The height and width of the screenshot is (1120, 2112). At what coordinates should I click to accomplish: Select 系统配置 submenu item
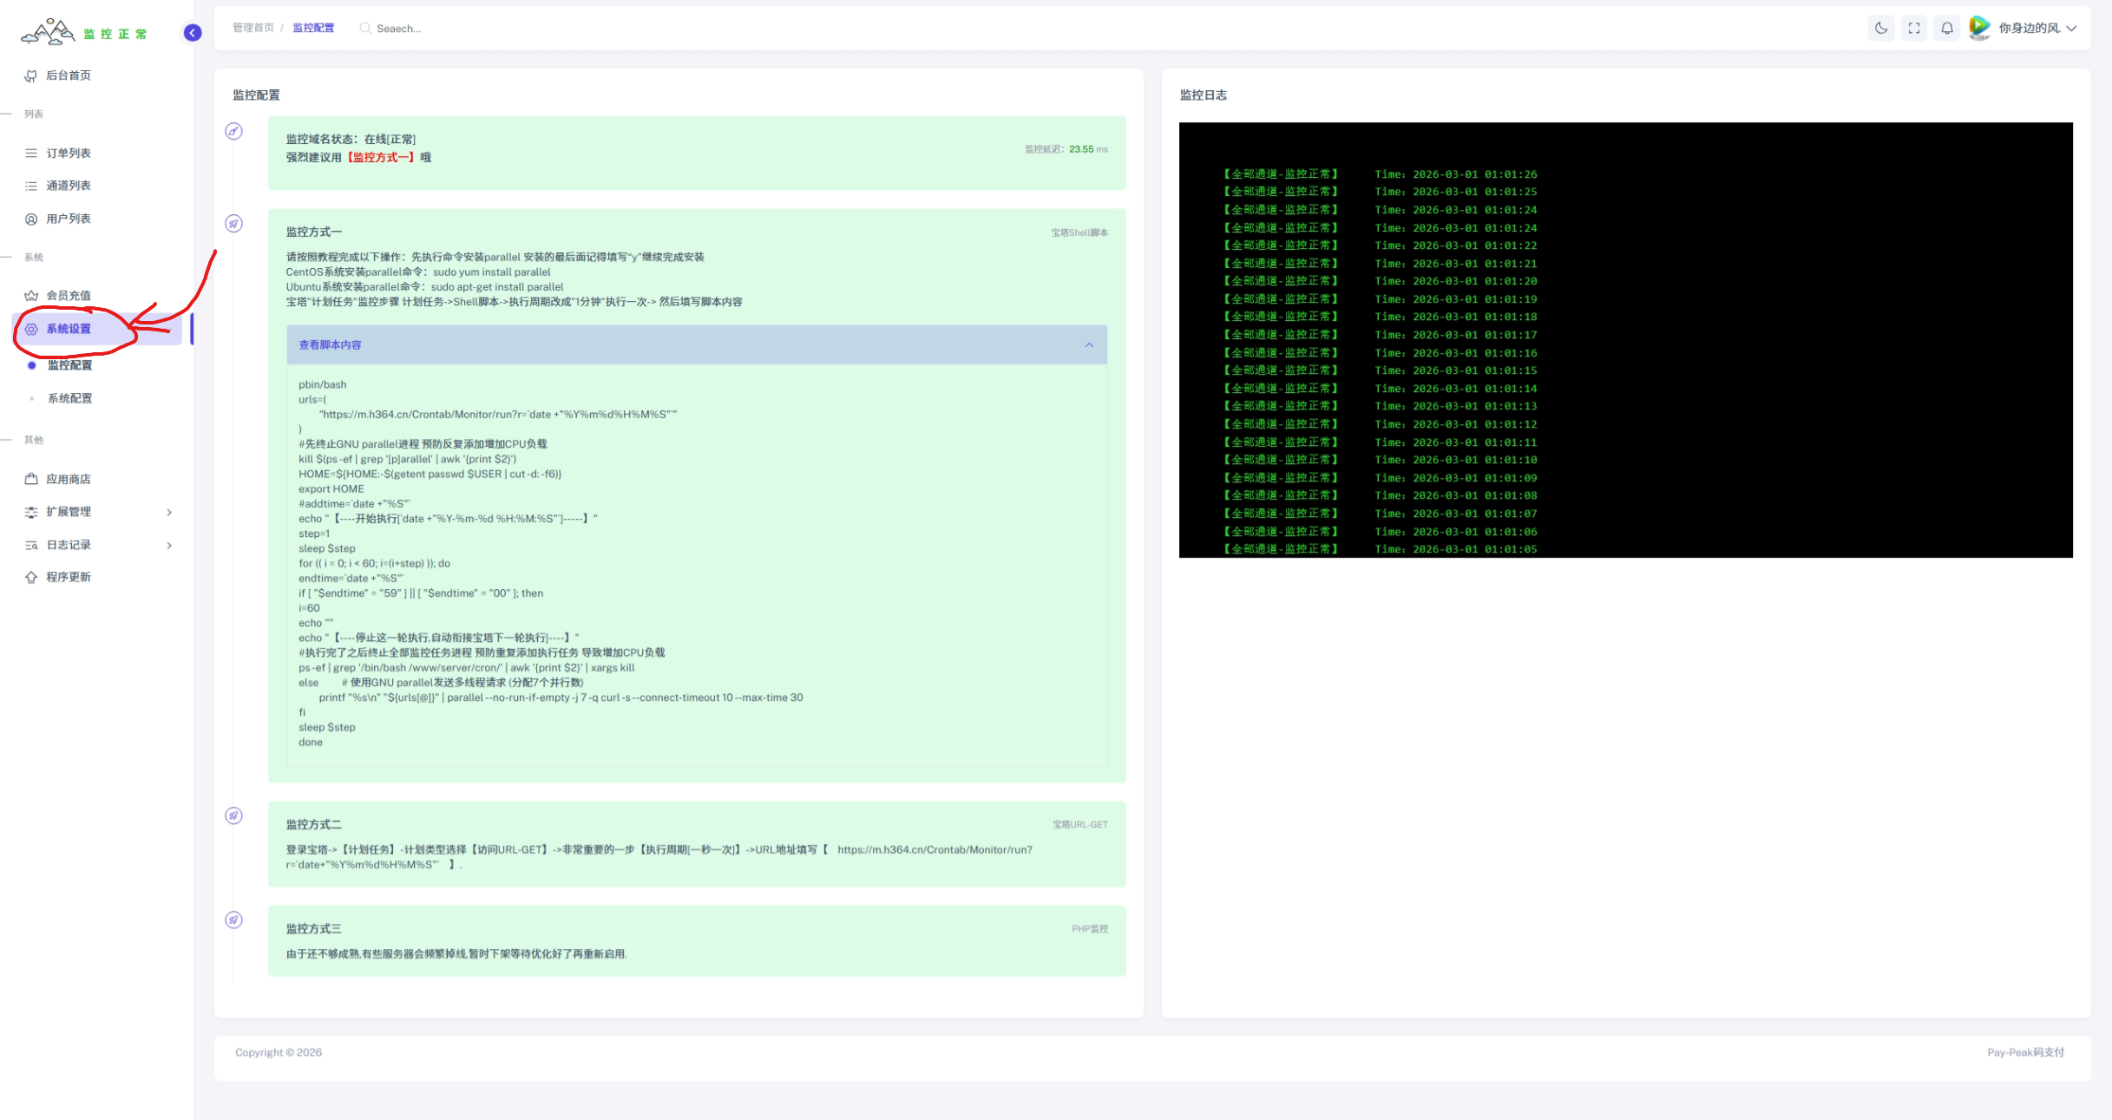tap(69, 398)
